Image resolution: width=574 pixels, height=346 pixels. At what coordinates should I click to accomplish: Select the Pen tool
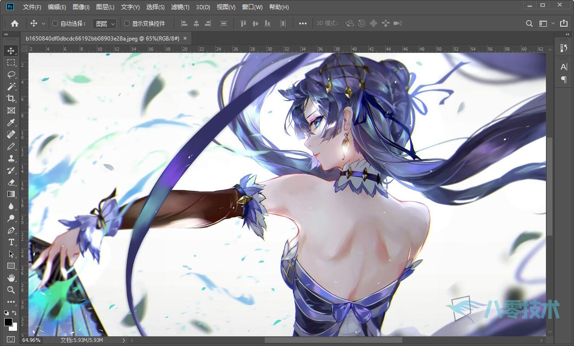pyautogui.click(x=11, y=230)
